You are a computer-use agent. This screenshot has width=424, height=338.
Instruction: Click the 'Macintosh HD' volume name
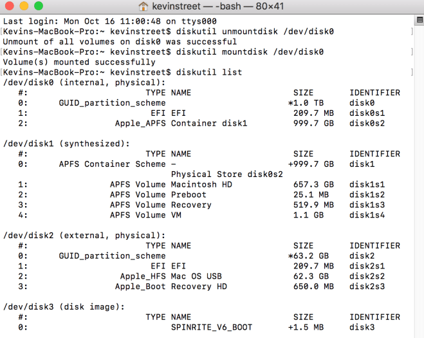pyautogui.click(x=201, y=184)
